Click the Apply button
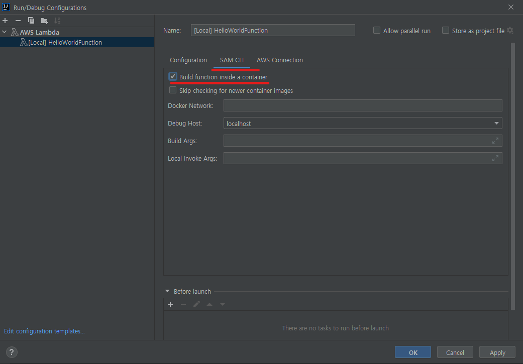Screen dimensions: 523x364 coord(497,352)
